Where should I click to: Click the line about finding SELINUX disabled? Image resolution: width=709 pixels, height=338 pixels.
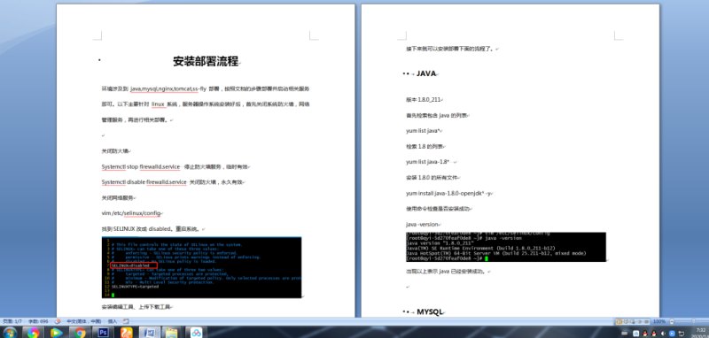point(152,229)
